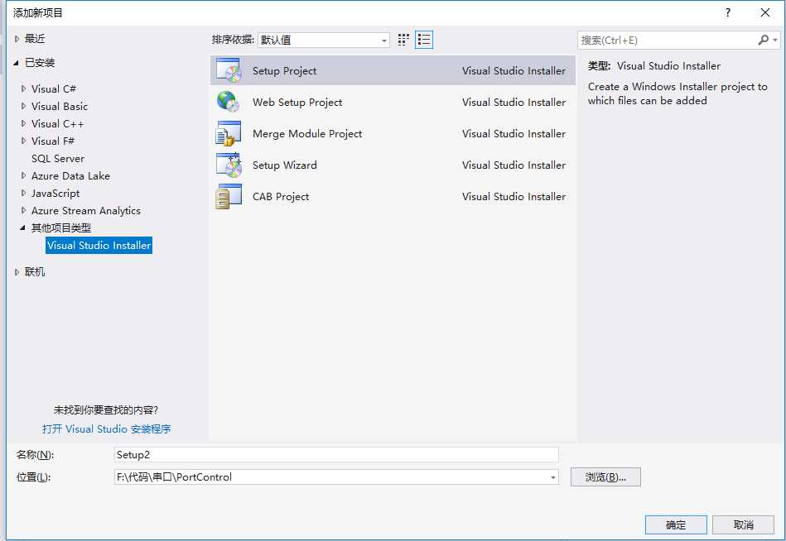Expand the Azure Stream Analytics node
The image size is (786, 541).
coord(23,211)
